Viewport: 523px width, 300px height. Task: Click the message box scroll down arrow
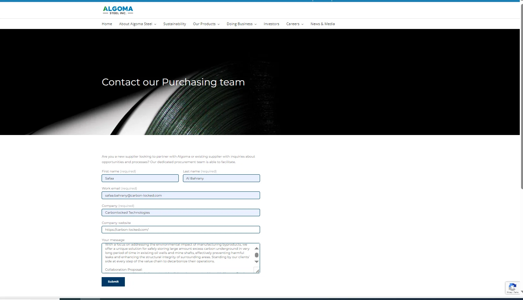(257, 262)
